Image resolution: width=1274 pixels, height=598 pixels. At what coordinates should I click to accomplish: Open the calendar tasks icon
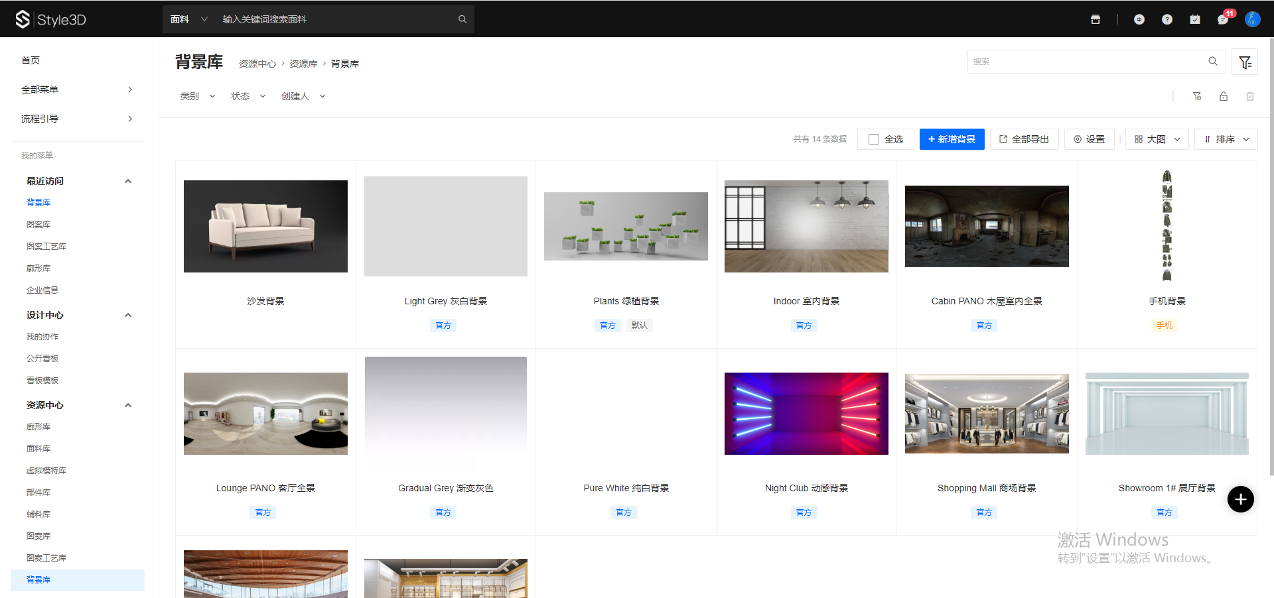(1195, 19)
